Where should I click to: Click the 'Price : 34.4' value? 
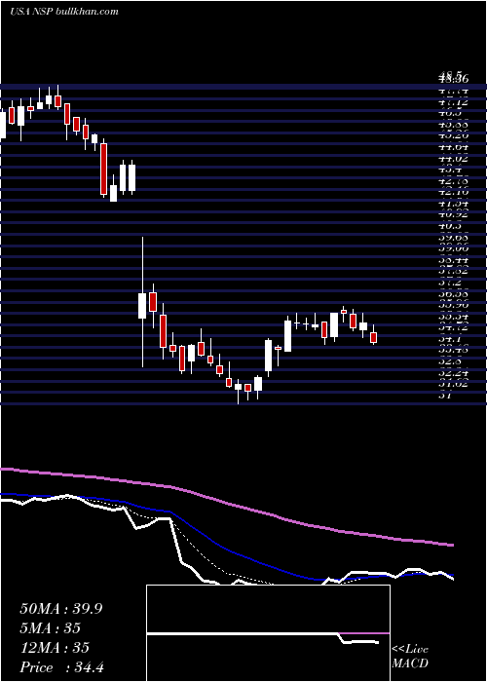tap(61, 667)
